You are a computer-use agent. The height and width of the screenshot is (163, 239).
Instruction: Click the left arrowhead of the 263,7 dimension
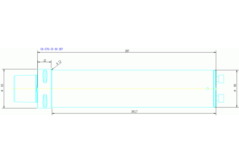click(x=53, y=114)
